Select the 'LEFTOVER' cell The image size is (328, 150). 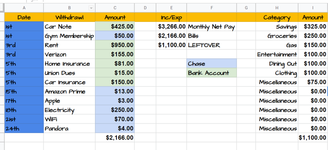pyautogui.click(x=212, y=45)
